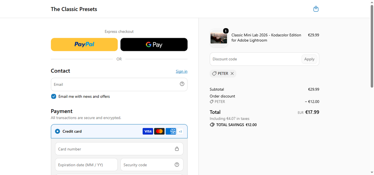This screenshot has height=175, width=374.
Task: Open the Sign in link
Action: click(x=181, y=71)
